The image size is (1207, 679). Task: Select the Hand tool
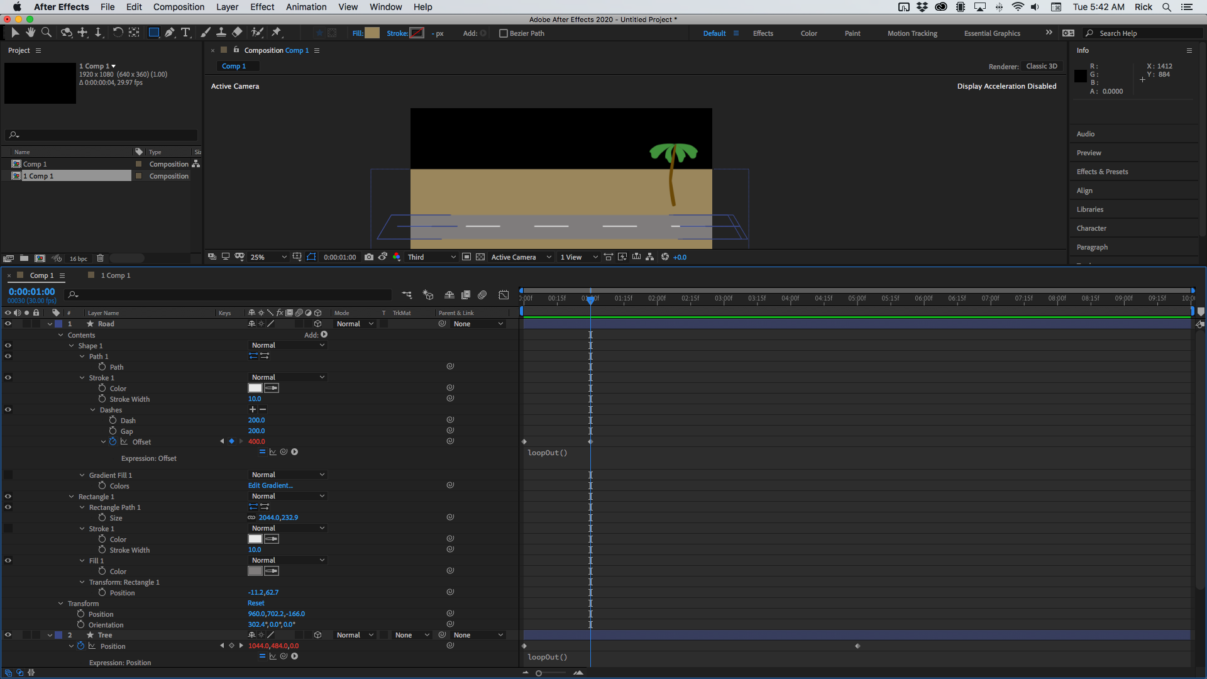[30, 32]
